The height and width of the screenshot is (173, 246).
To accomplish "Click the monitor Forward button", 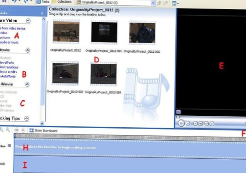I will pyautogui.click(x=212, y=124).
